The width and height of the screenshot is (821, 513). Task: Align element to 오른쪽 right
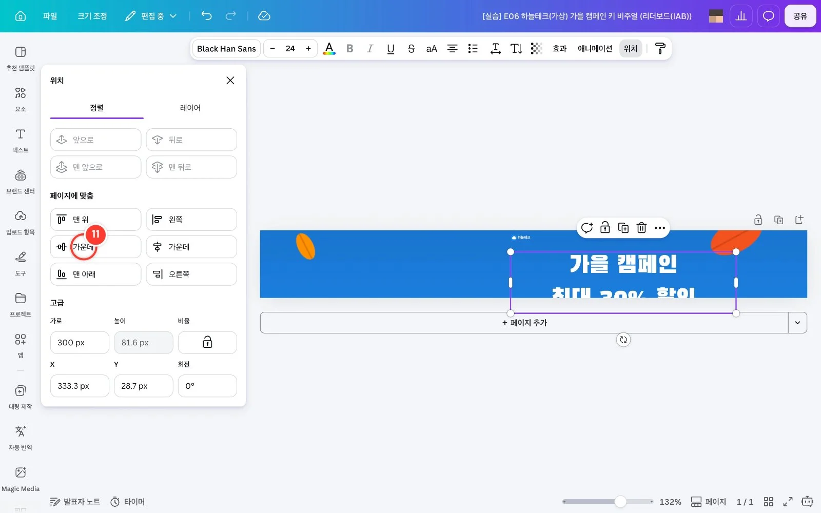(191, 274)
